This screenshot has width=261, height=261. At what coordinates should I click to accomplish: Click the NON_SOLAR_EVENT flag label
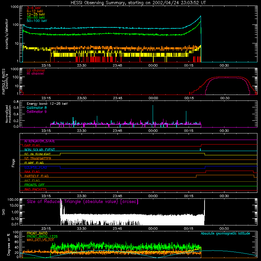click(x=39, y=150)
